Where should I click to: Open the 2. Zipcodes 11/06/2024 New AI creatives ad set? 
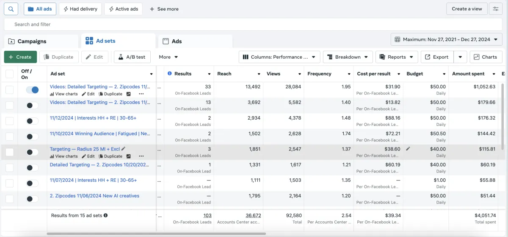(94, 196)
